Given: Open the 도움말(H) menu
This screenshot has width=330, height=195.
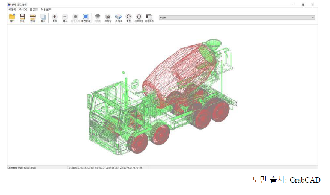Looking at the screenshot, I should 46,9.
